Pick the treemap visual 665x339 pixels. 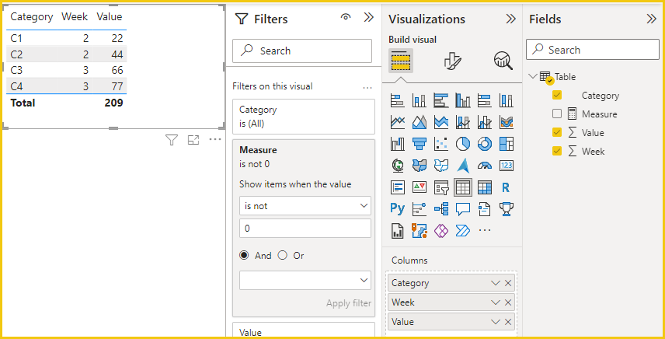pyautogui.click(x=507, y=144)
